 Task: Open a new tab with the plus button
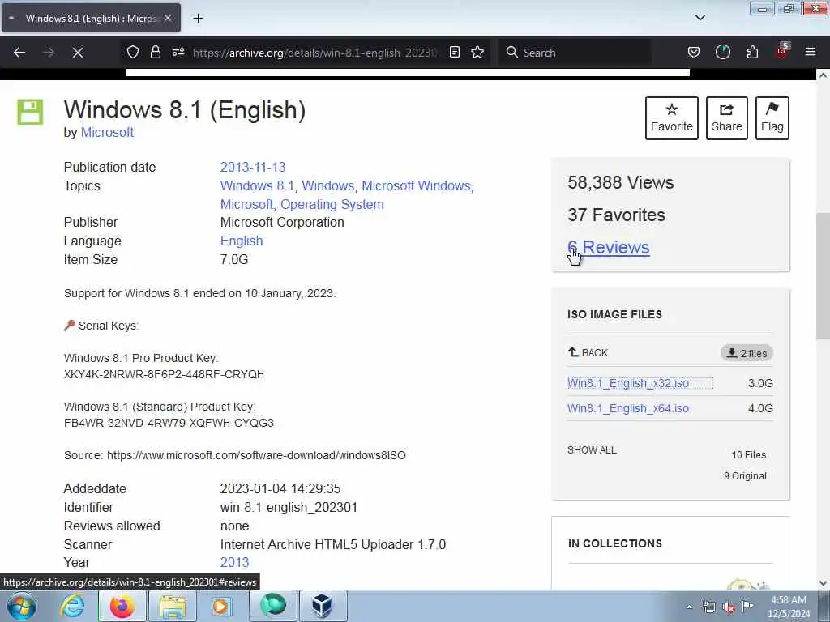coord(198,19)
